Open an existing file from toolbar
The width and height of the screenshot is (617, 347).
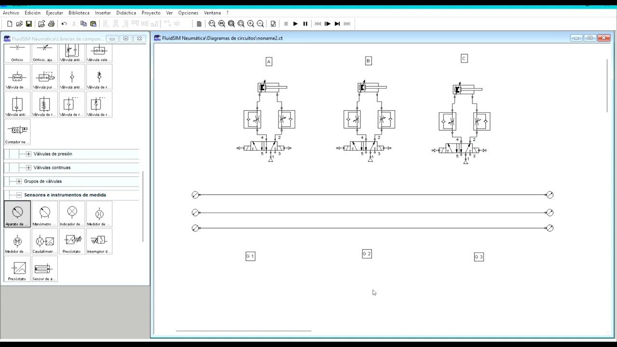19,24
